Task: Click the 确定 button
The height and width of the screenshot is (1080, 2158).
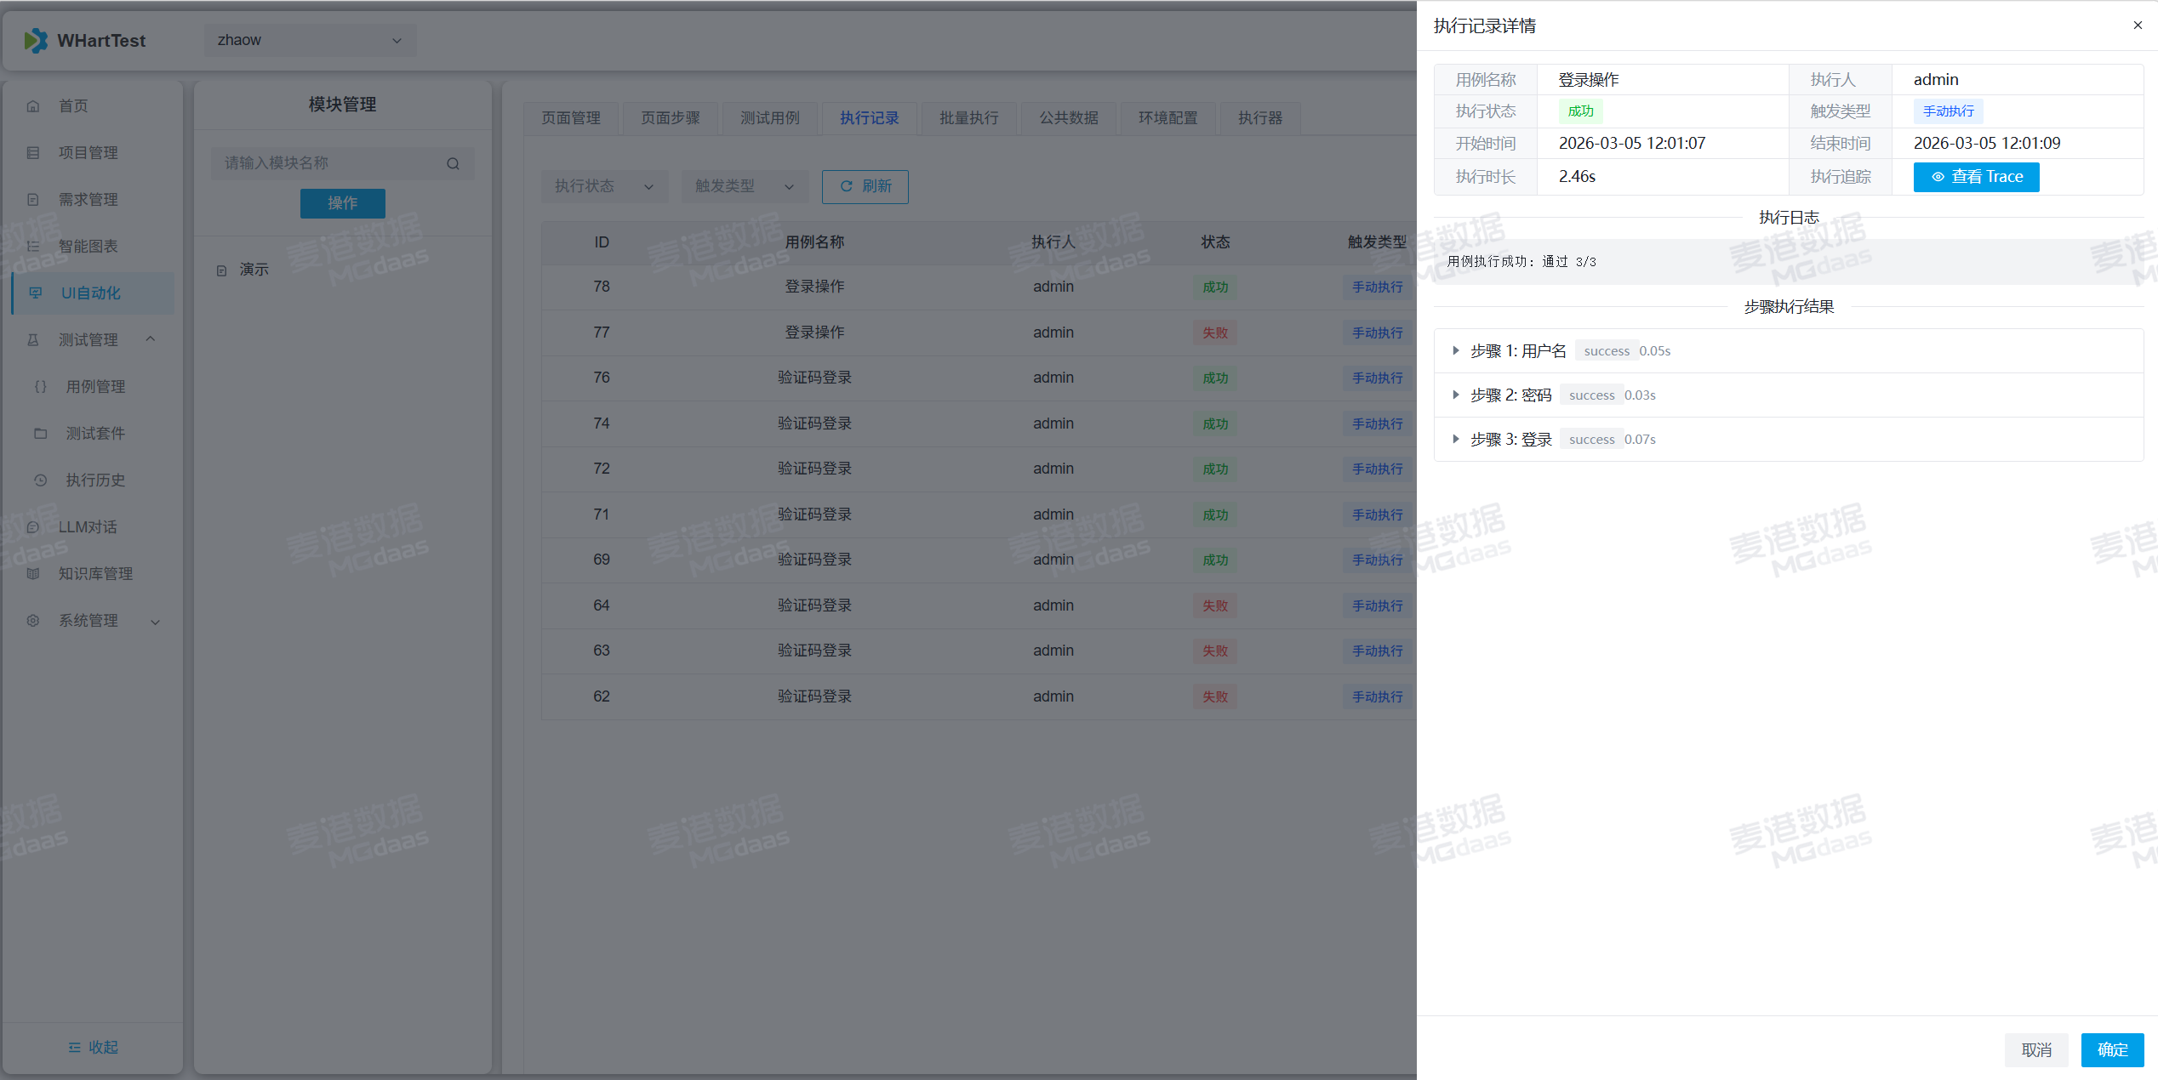Action: [x=2111, y=1049]
